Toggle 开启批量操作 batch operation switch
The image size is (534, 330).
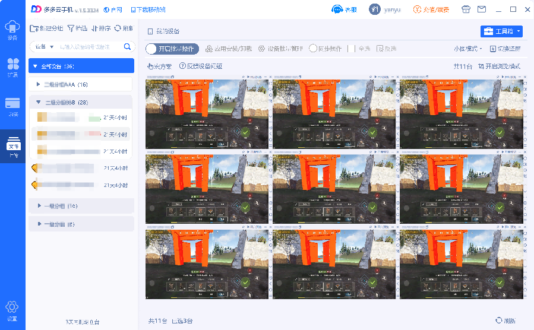[172, 49]
